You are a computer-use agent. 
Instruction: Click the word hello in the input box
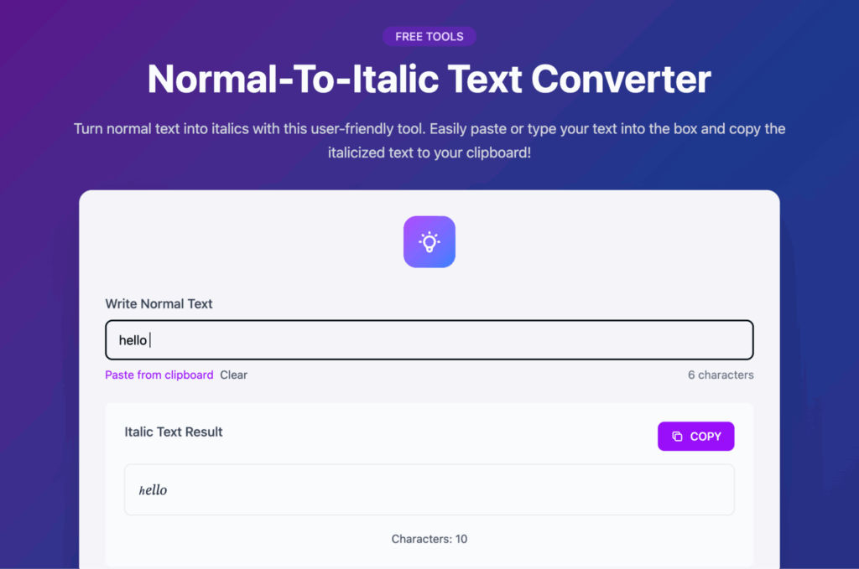133,340
